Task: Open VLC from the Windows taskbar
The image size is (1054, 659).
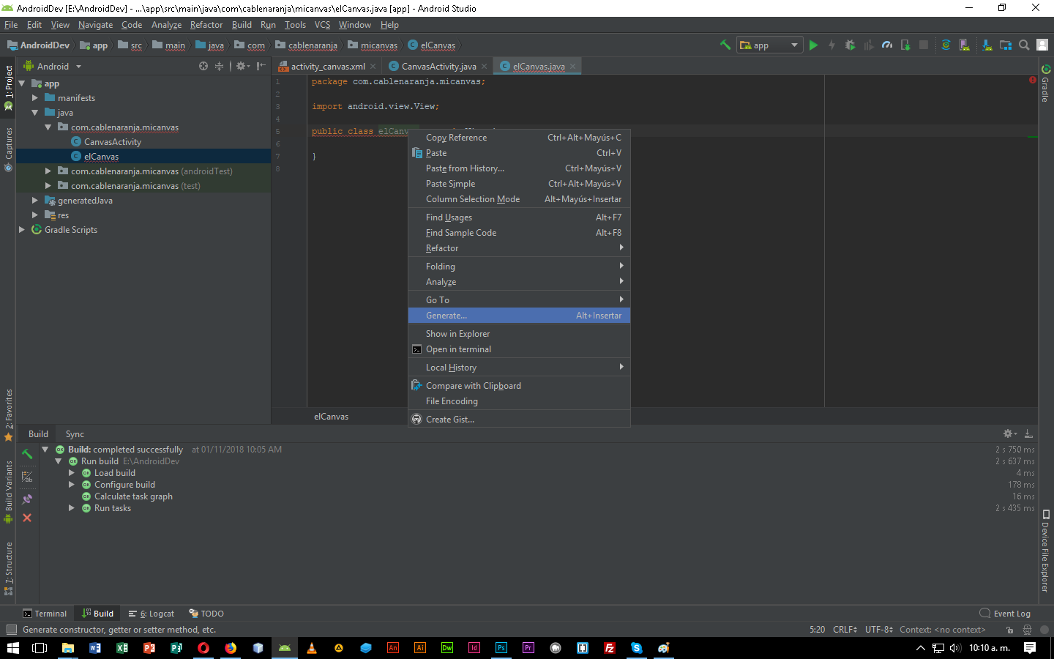Action: (312, 648)
